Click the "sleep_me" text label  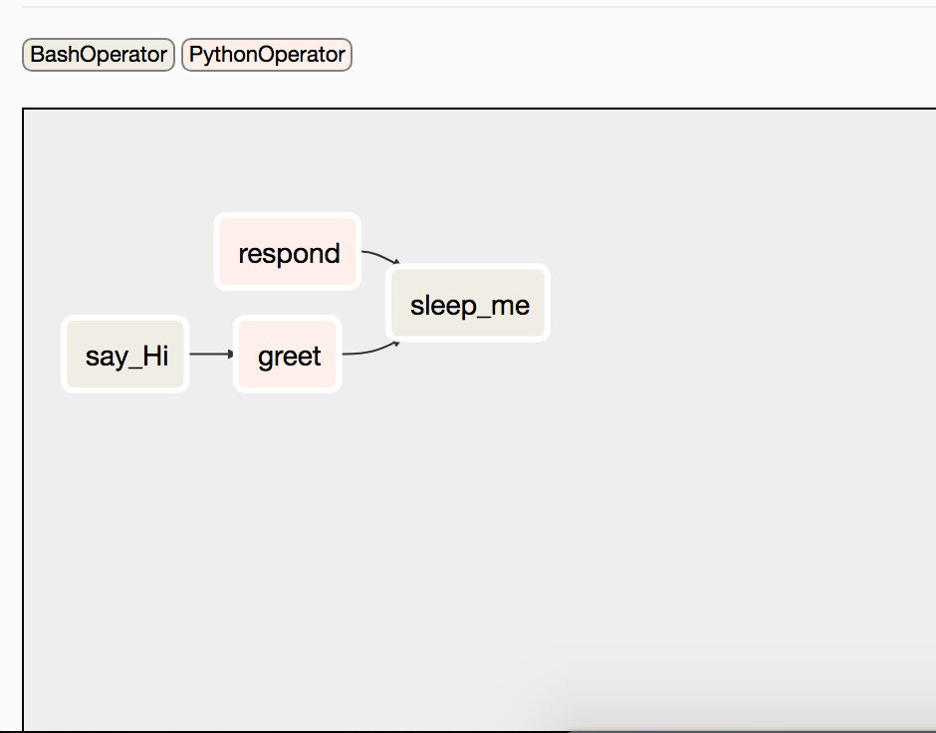[x=470, y=306]
